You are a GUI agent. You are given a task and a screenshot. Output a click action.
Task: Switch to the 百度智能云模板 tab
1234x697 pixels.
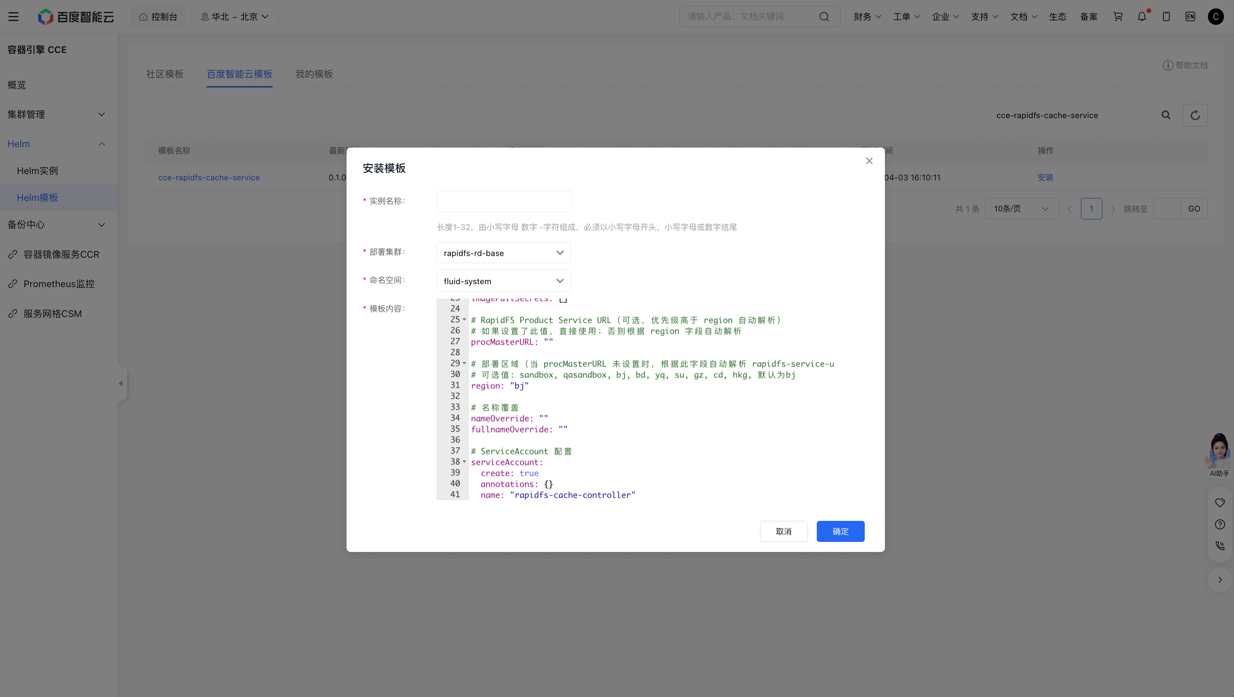click(x=239, y=74)
